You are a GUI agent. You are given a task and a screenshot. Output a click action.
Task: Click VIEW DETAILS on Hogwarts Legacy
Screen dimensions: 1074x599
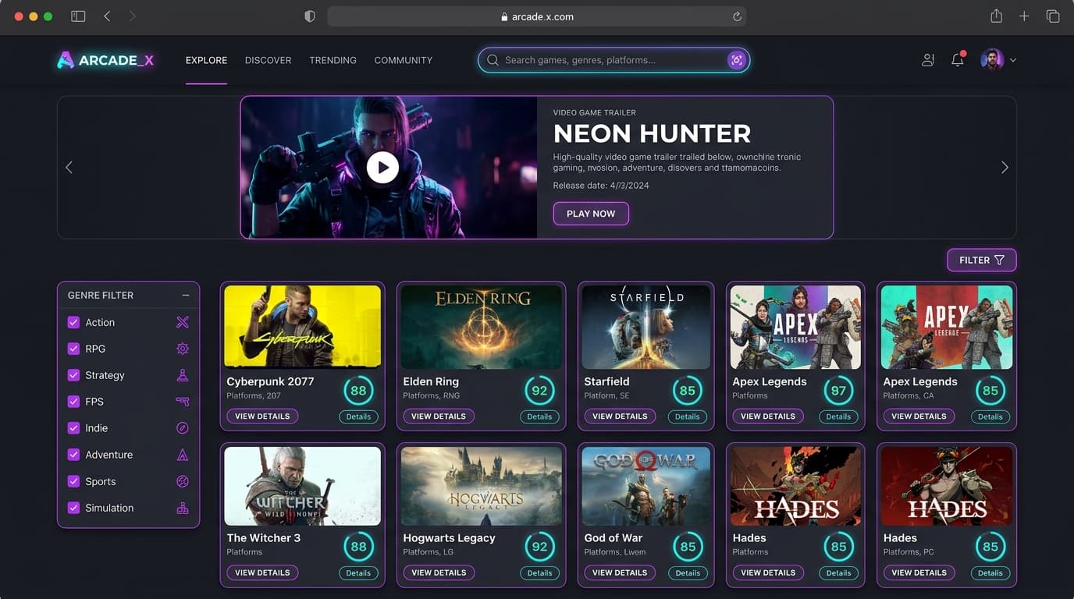tap(439, 572)
